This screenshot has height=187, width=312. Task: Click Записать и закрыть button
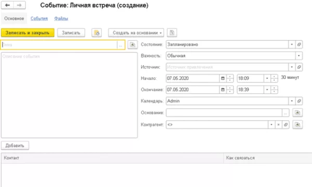(x=28, y=33)
